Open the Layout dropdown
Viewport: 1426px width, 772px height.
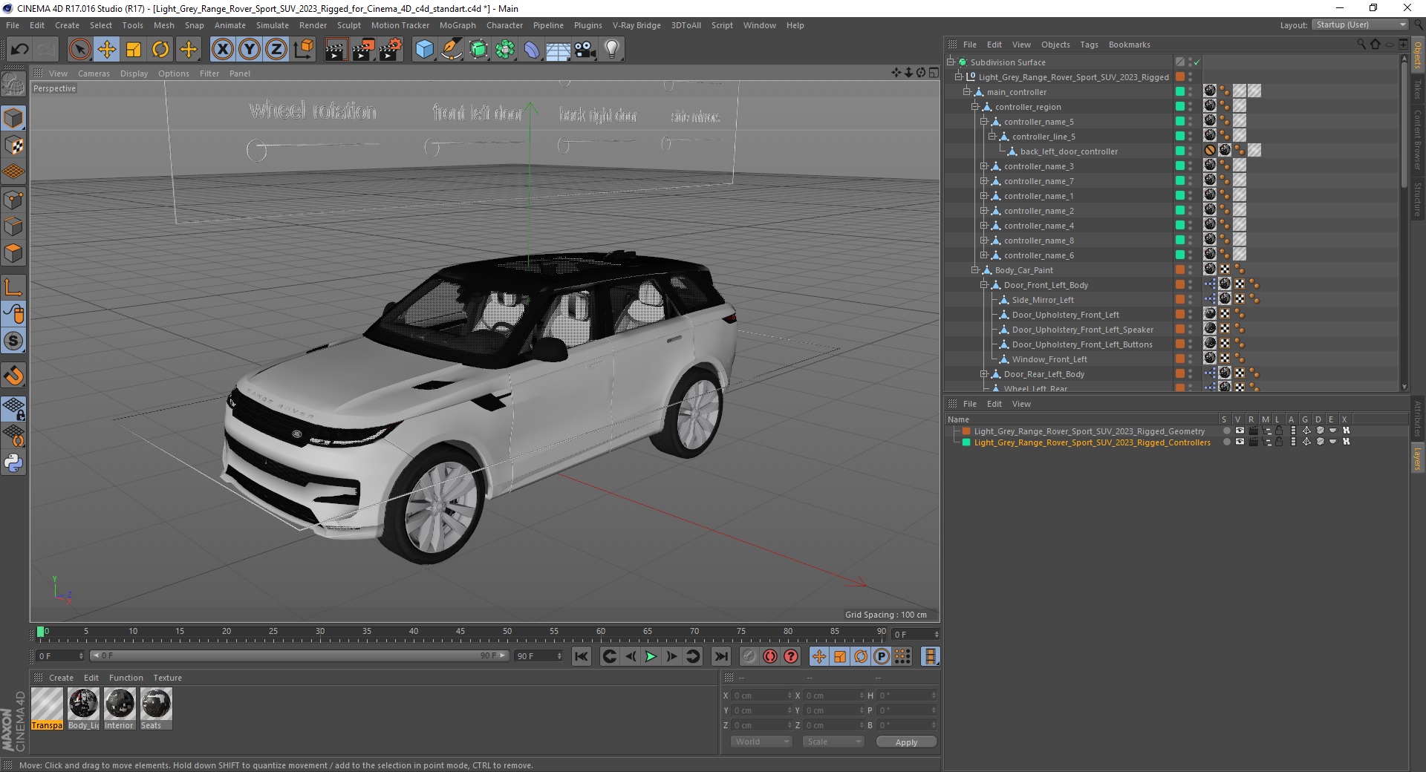(x=1360, y=24)
